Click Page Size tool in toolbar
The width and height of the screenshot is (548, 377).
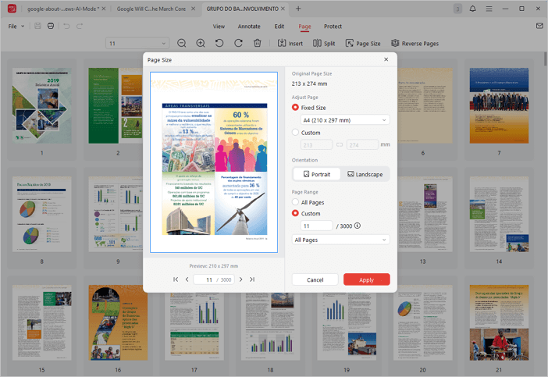pos(363,44)
